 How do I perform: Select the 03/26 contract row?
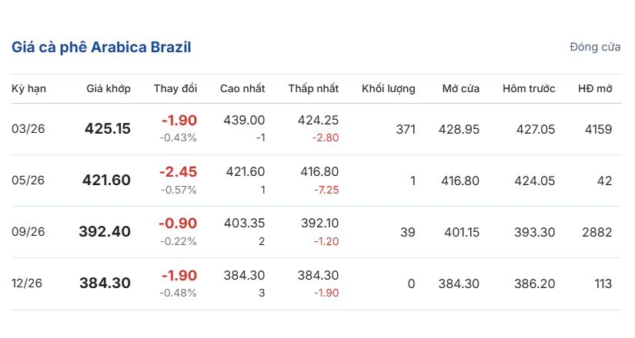pyautogui.click(x=28, y=129)
